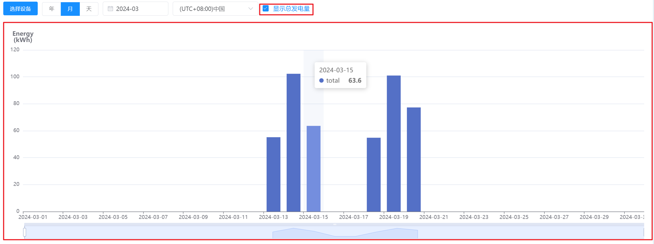The height and width of the screenshot is (244, 654).
Task: Open the calendar icon in date field
Action: click(110, 9)
